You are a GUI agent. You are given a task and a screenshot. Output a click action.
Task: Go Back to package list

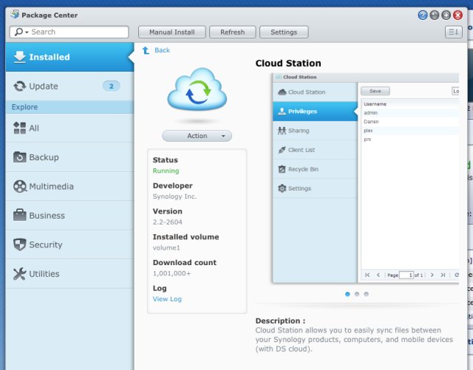(163, 50)
